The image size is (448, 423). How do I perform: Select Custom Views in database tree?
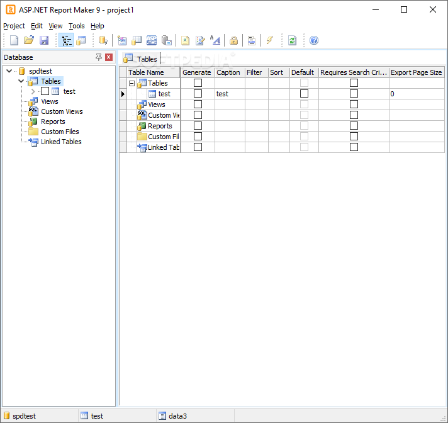point(62,111)
